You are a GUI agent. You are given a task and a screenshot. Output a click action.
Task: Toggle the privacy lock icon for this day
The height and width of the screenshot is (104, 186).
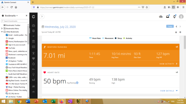pos(176,32)
